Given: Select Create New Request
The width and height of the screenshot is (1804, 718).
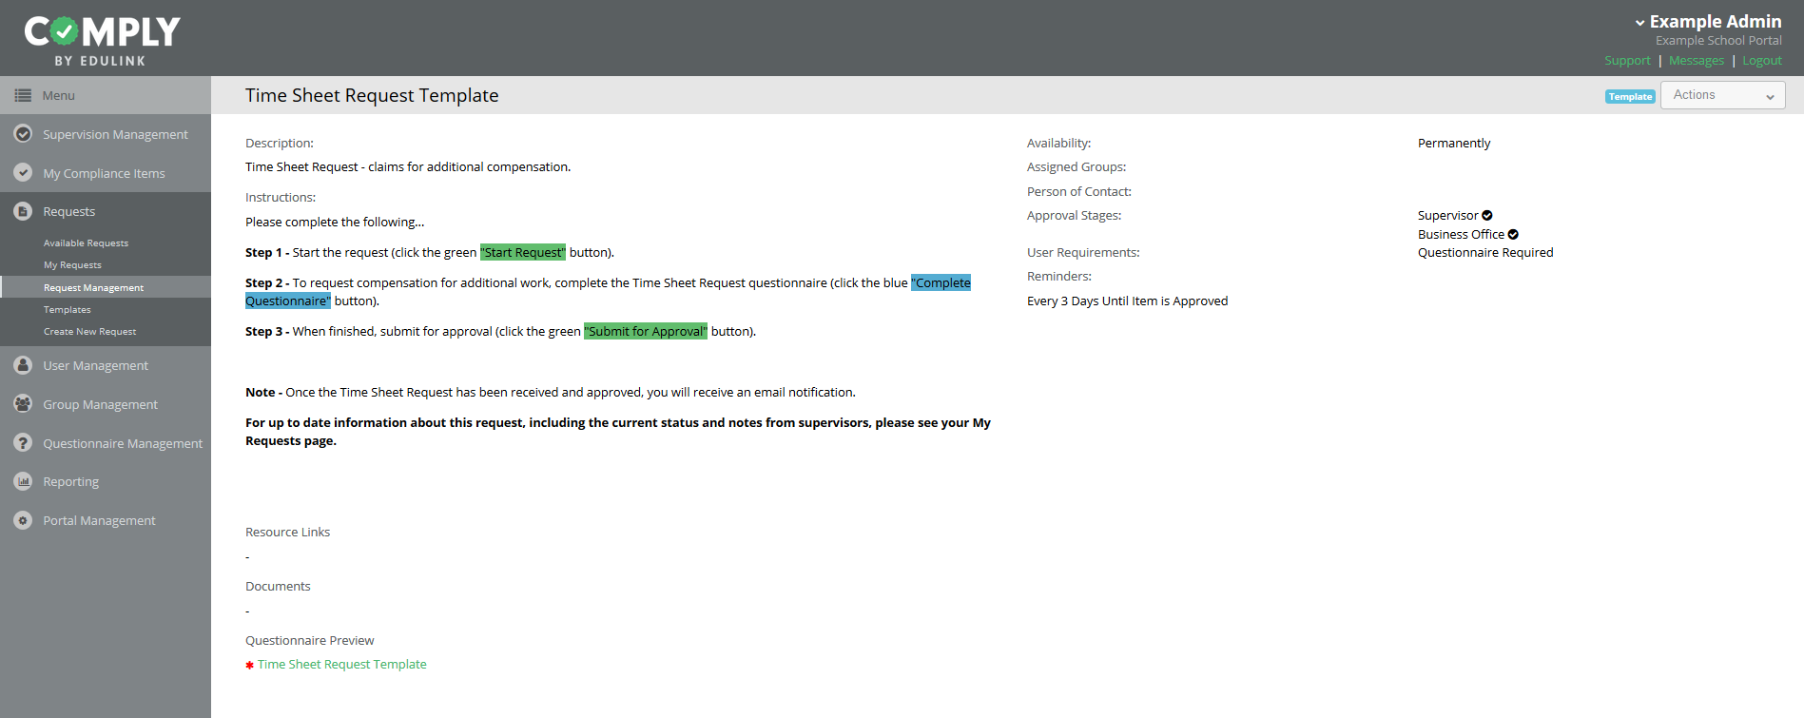Looking at the screenshot, I should (x=89, y=332).
